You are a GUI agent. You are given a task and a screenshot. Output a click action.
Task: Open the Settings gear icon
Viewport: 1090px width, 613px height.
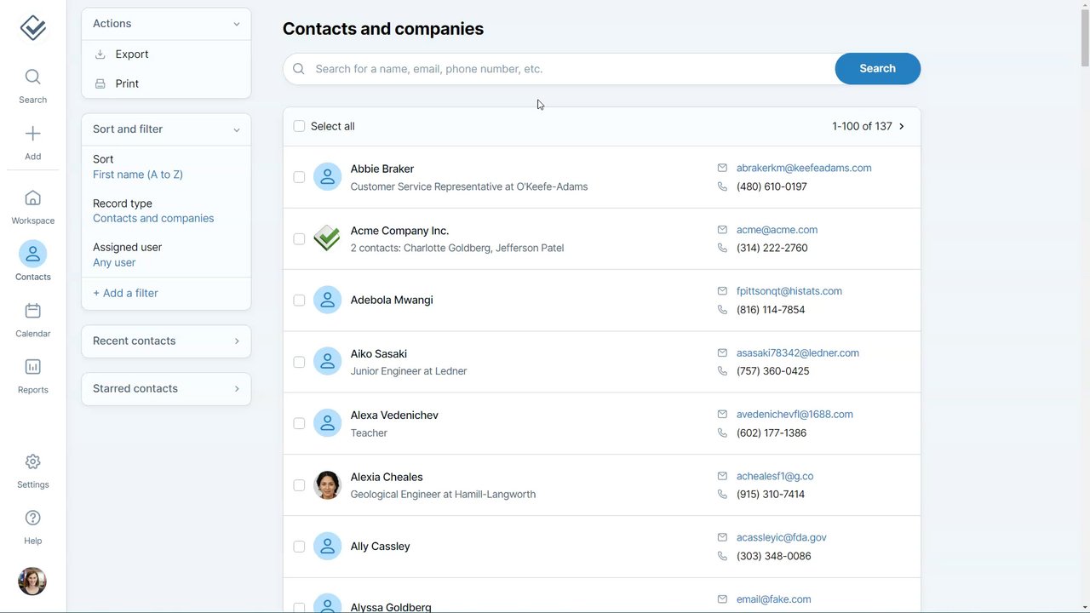(32, 461)
